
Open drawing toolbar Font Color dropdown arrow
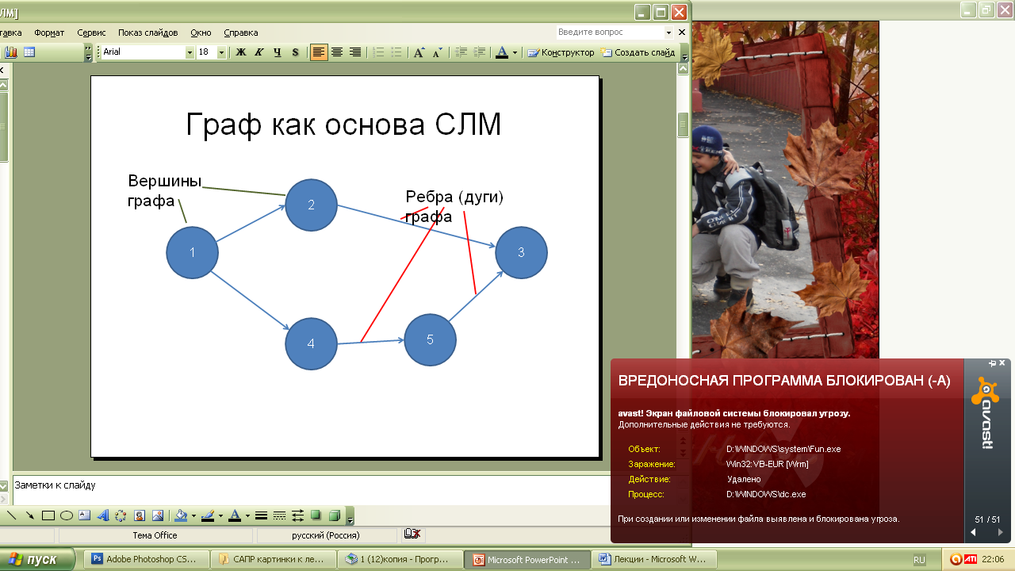click(246, 515)
